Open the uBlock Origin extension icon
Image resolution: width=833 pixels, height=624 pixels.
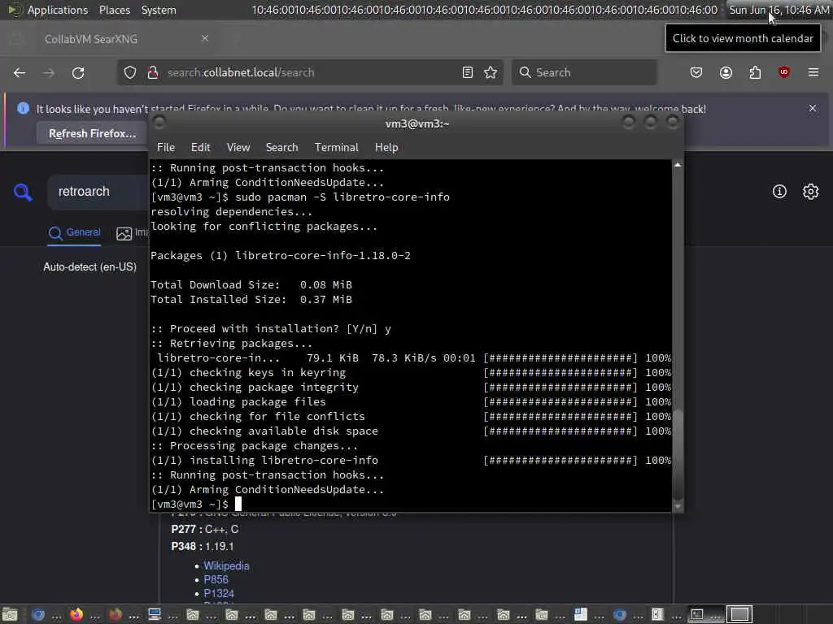(783, 72)
